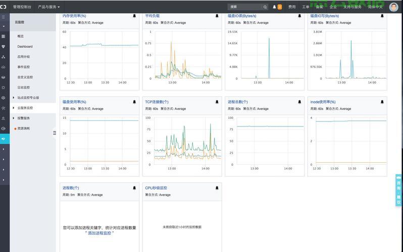The image size is (403, 252).
Task: Expand the caret below the hamburger icon
Action: [4, 26]
